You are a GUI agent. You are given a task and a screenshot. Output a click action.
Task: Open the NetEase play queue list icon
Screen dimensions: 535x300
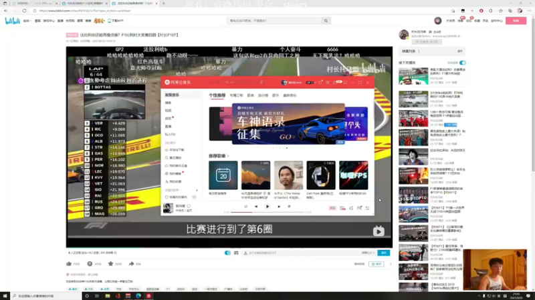367,208
